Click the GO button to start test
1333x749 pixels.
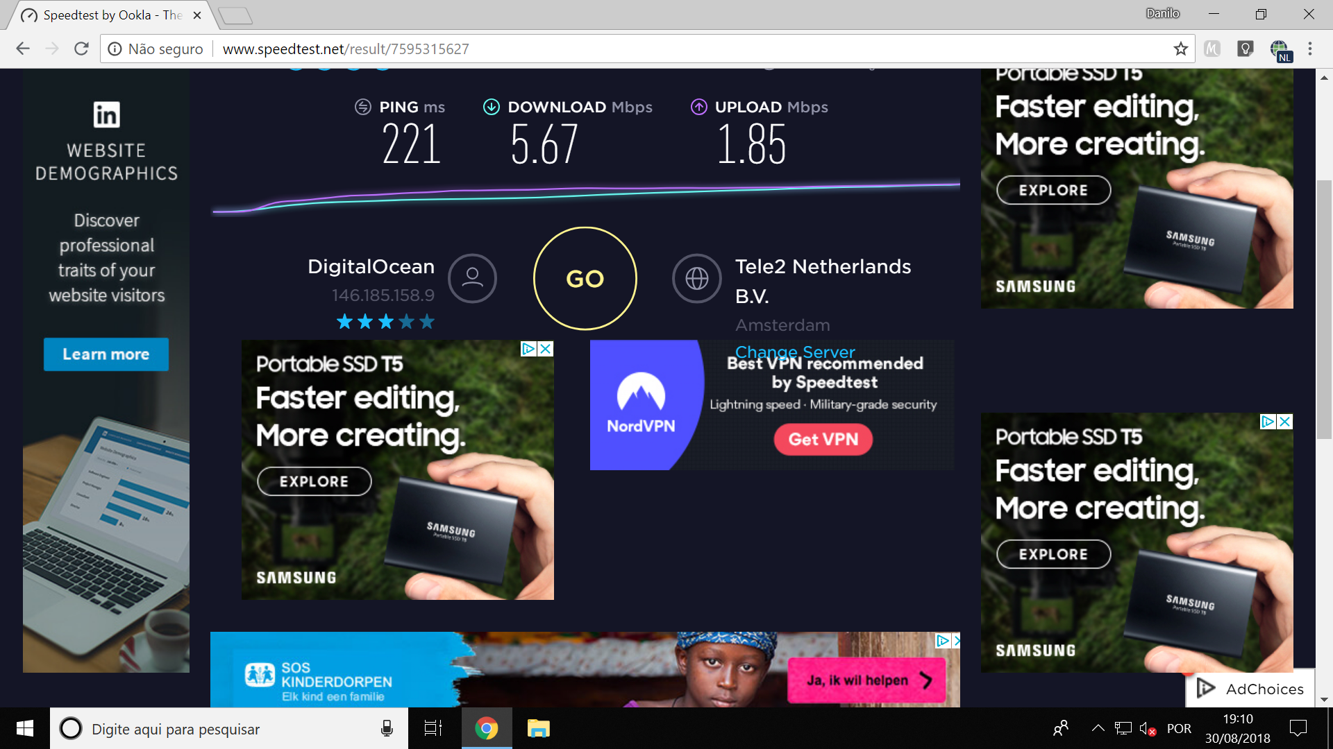[x=585, y=279]
